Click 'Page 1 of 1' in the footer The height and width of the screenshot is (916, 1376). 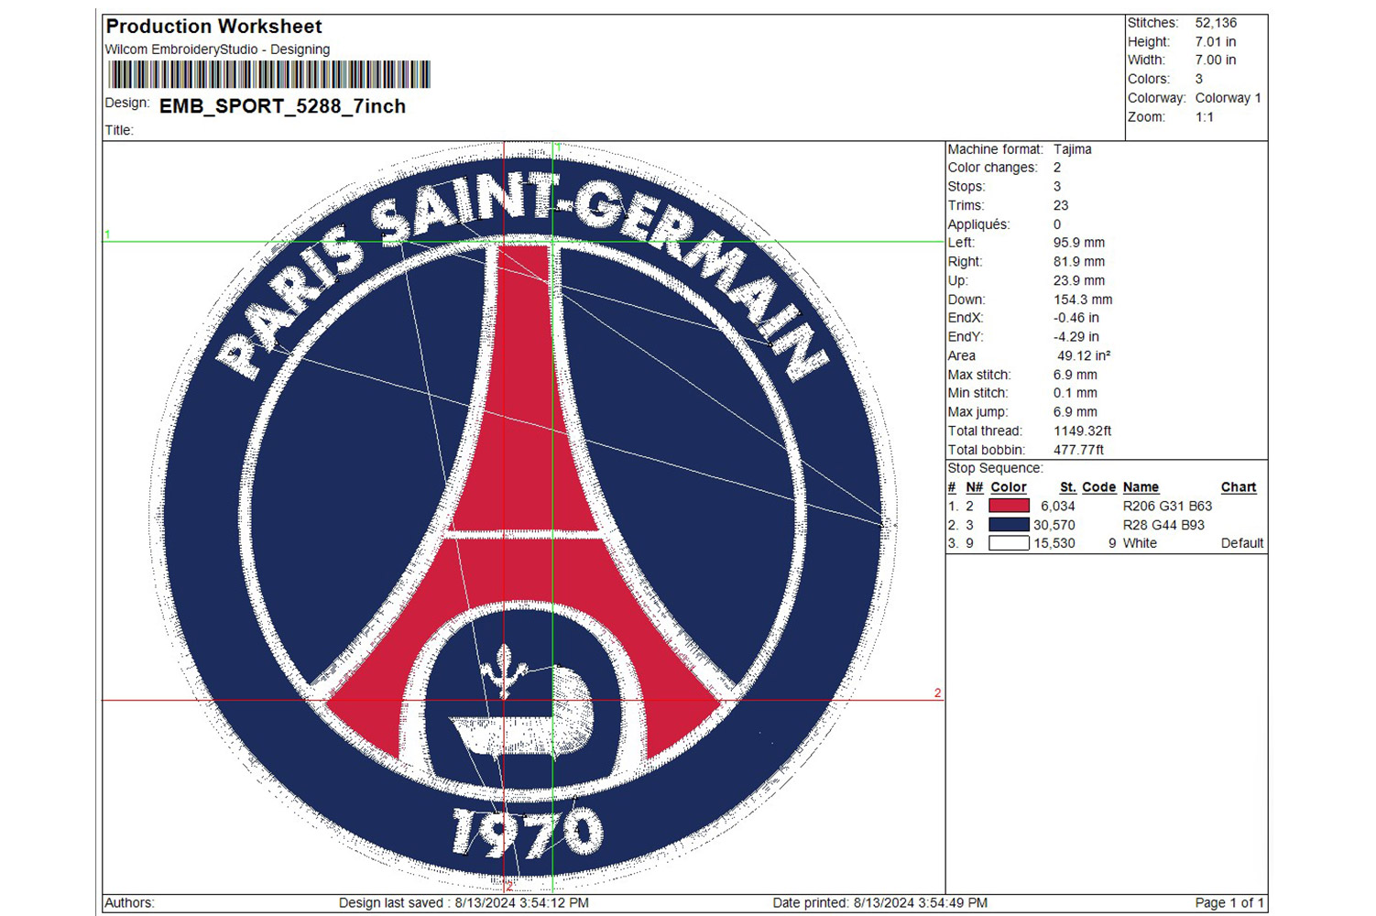point(1229,903)
